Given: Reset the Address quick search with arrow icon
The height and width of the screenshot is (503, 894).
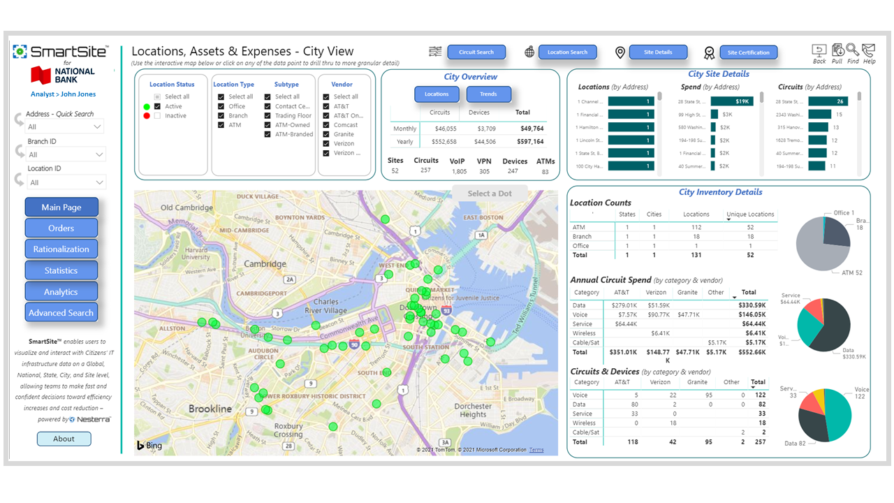Looking at the screenshot, I should [19, 121].
